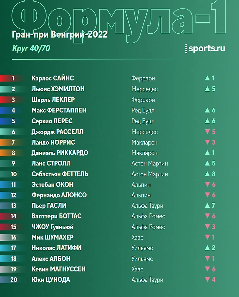Click the up arrow beside Пьер ГАСЛИ
The image size is (239, 297).
click(207, 205)
